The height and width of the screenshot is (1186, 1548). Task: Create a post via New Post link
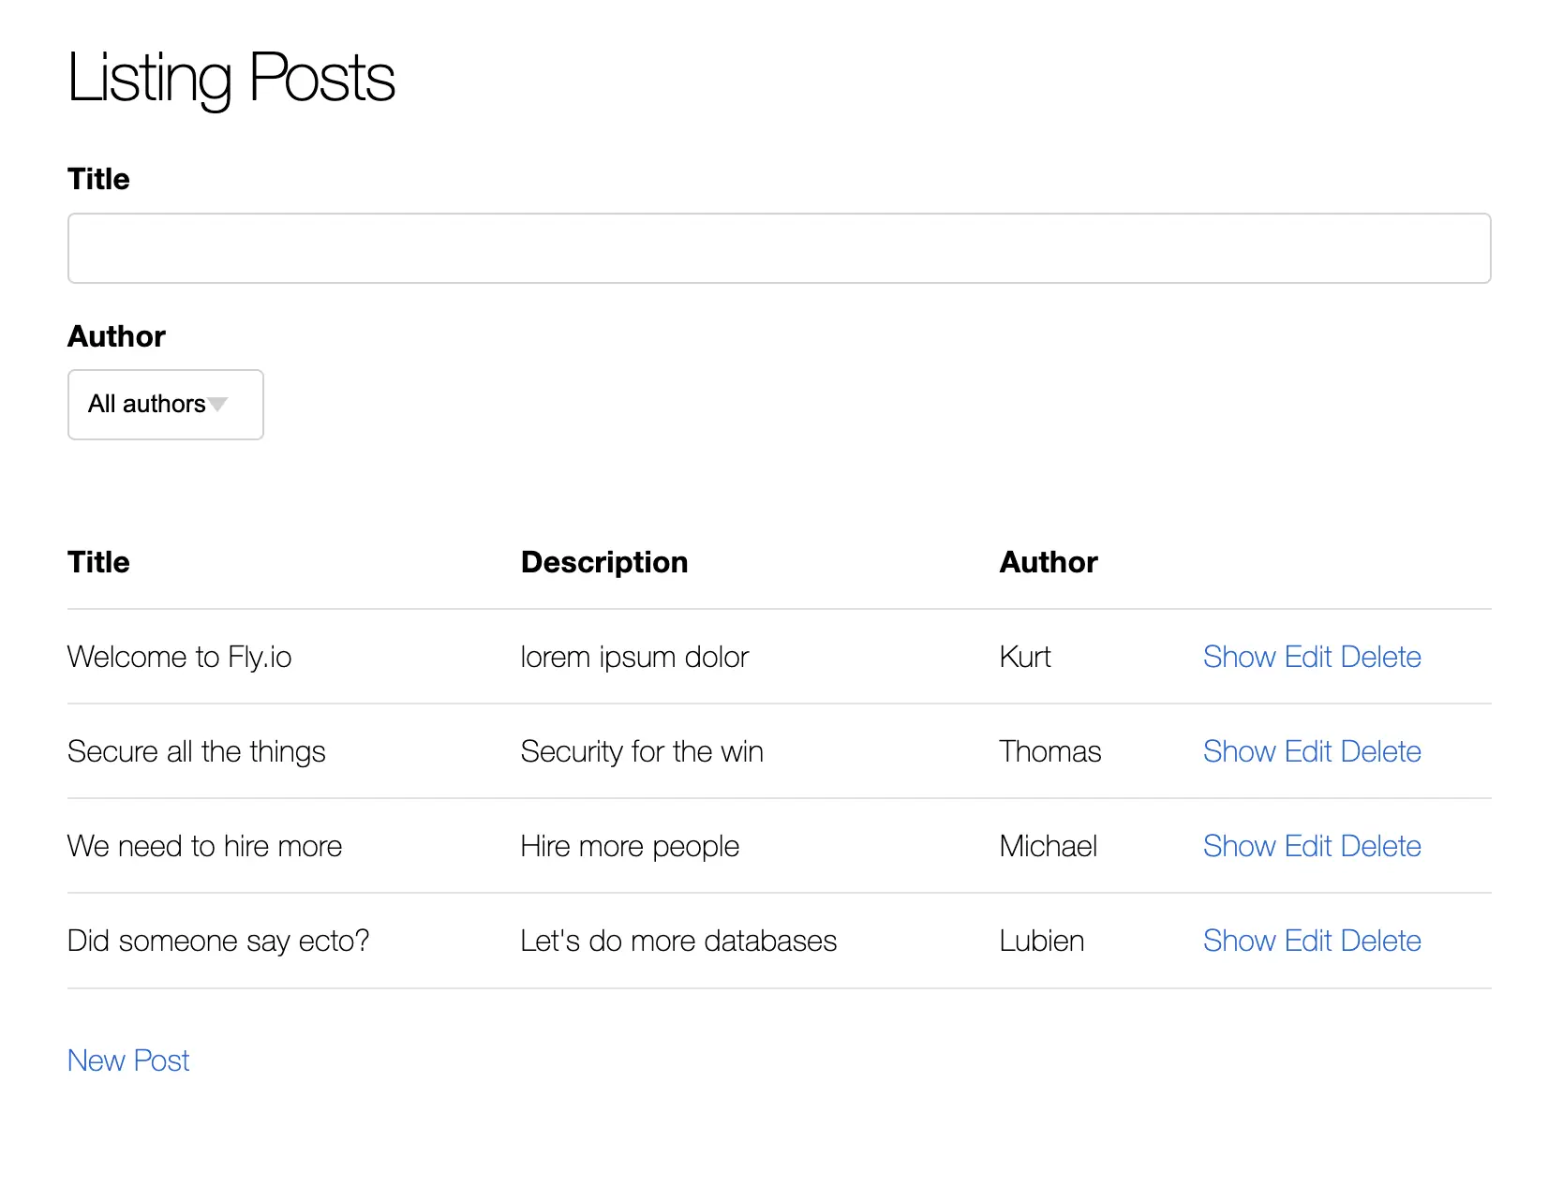pyautogui.click(x=128, y=1060)
